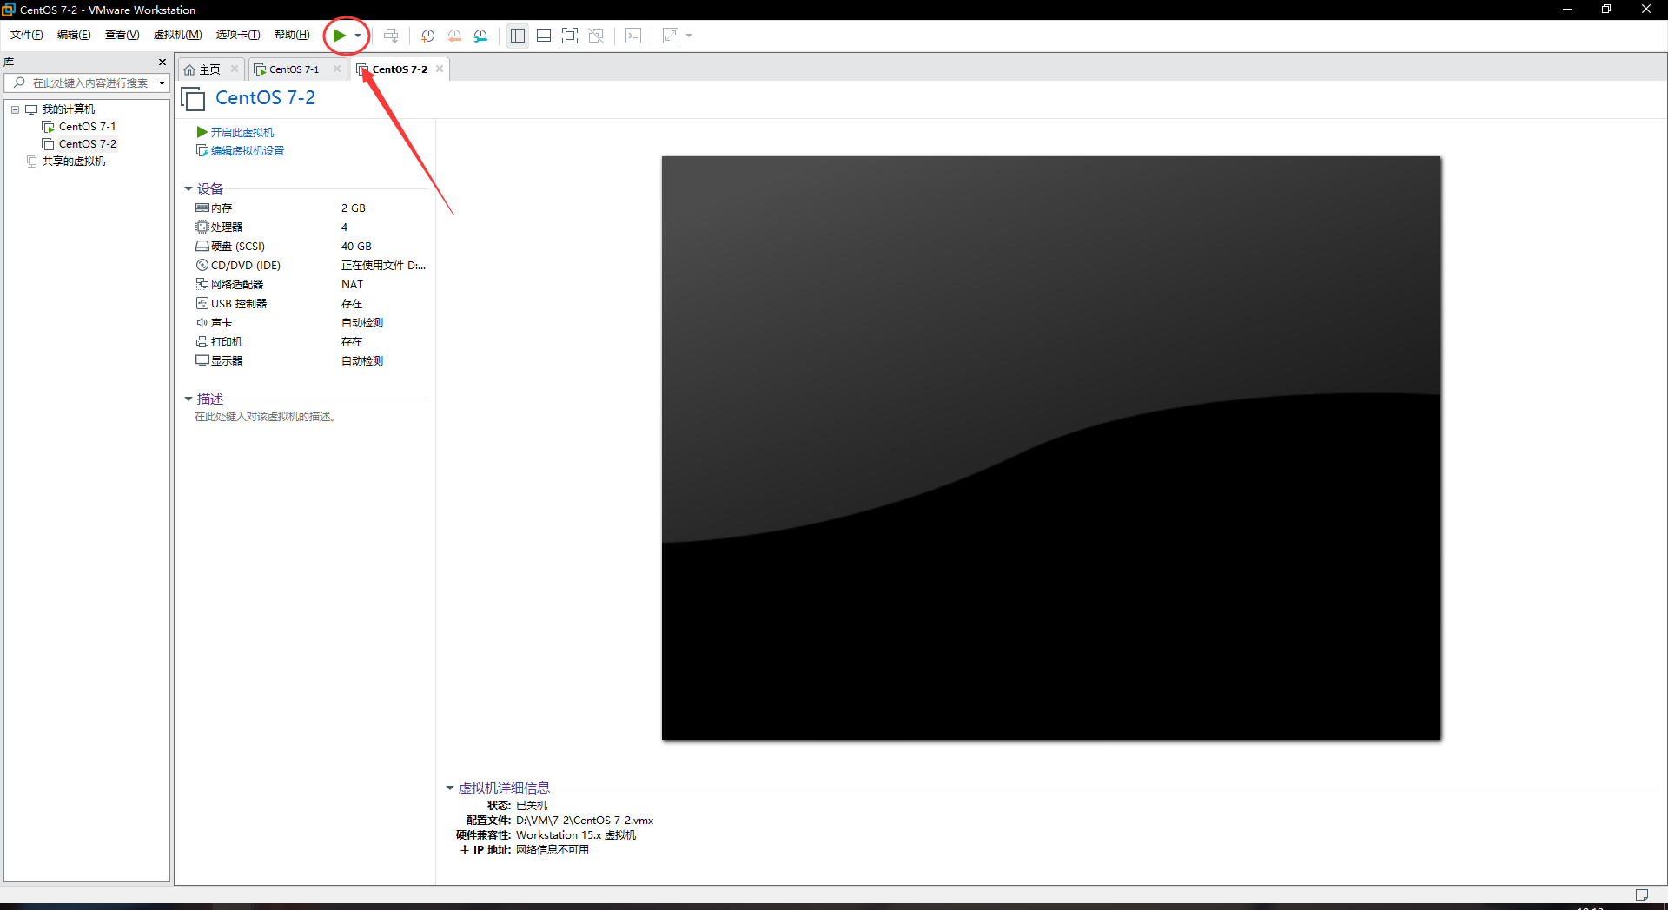This screenshot has width=1668, height=910.
Task: Close the library panel with X
Action: coord(162,63)
